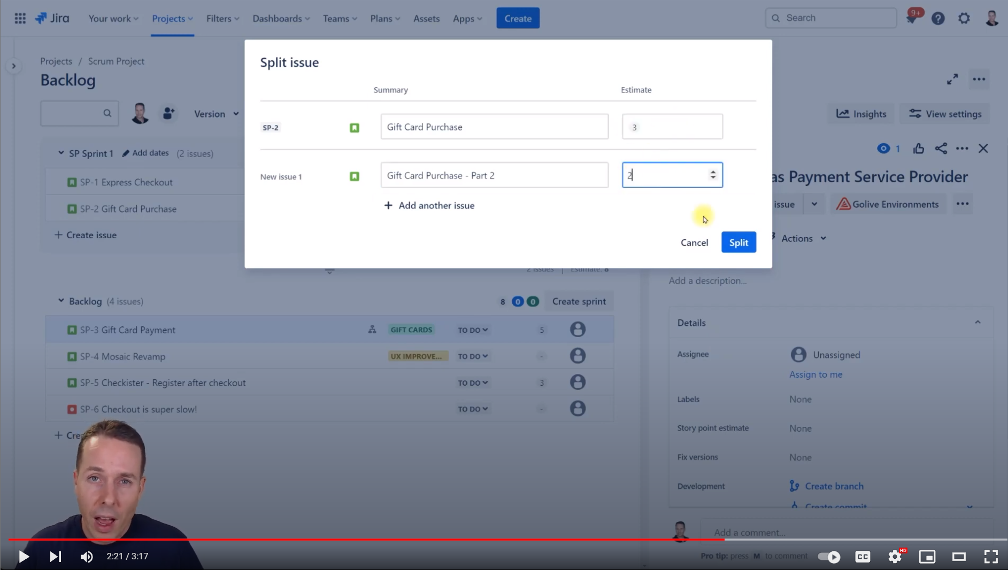
Task: Click Add another issue
Action: [429, 205]
